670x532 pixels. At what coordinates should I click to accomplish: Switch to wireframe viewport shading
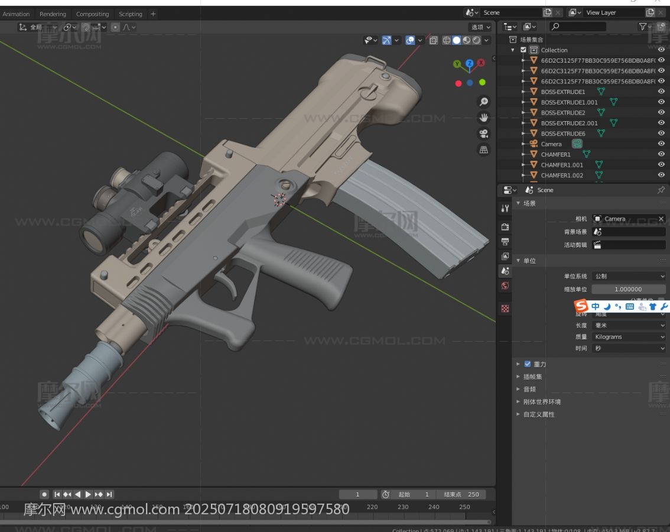[447, 40]
